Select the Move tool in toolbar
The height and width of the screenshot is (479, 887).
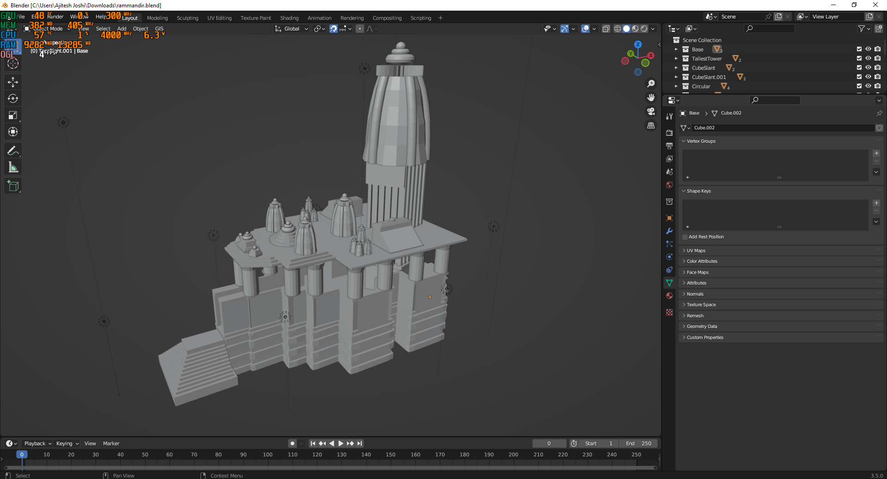(13, 82)
